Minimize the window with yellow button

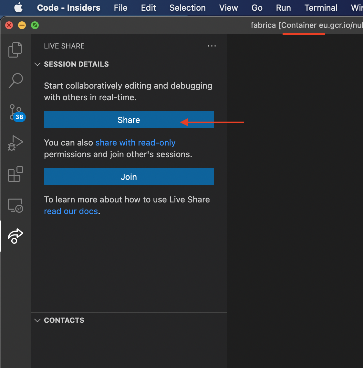point(22,25)
